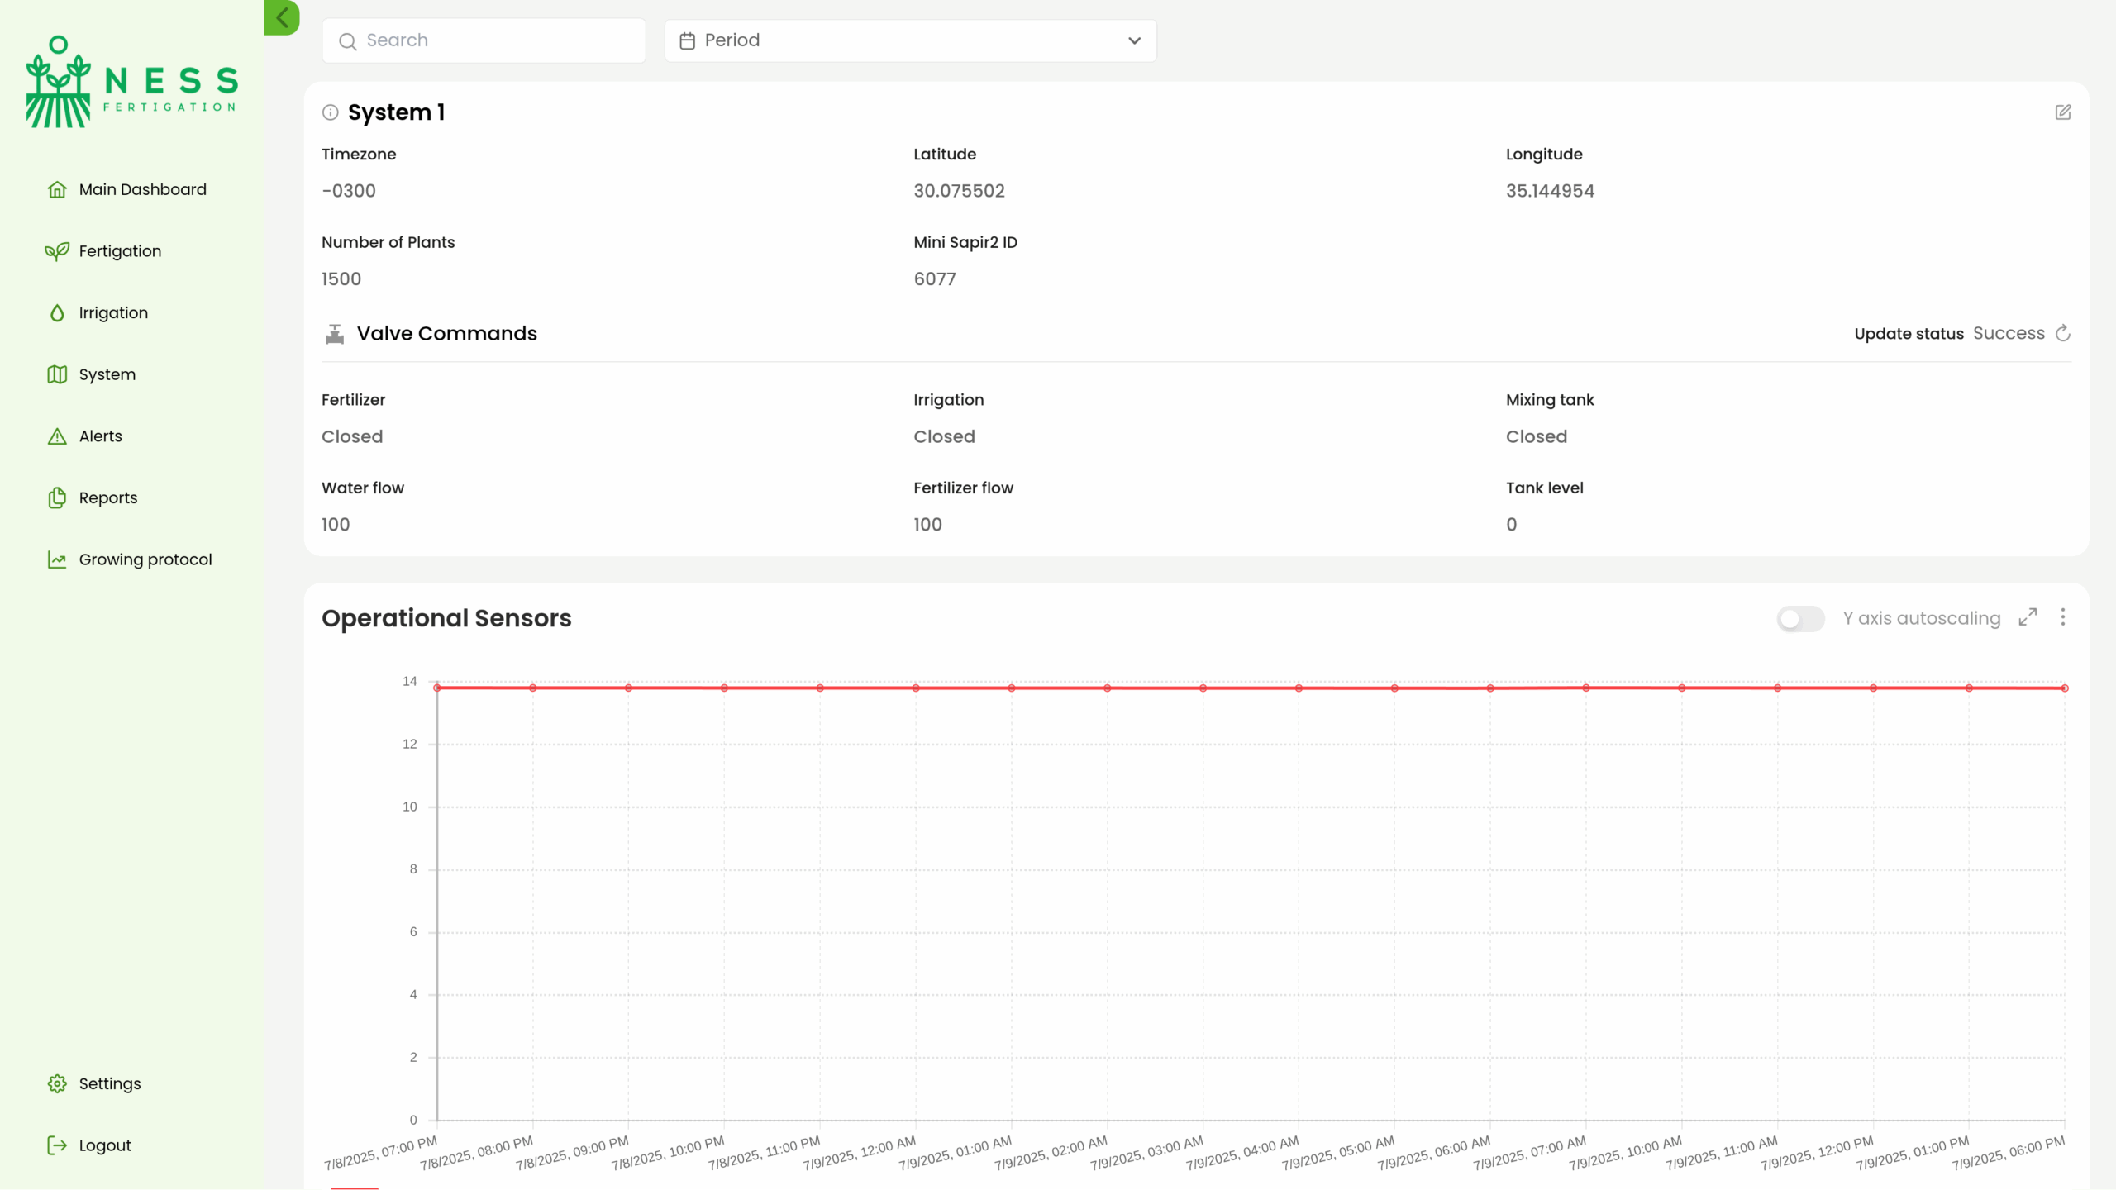Open the chart's three-dot options menu
Screen dimensions: 2116x1190
coord(2063,617)
